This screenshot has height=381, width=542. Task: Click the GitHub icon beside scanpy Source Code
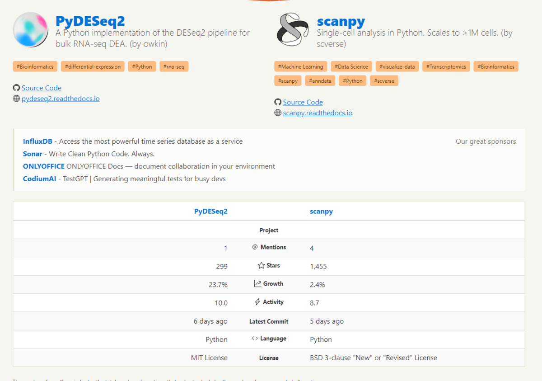coord(278,102)
